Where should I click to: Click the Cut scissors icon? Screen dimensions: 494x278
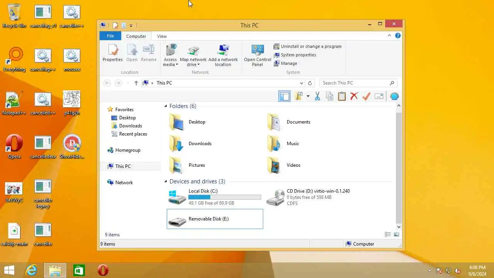(317, 97)
